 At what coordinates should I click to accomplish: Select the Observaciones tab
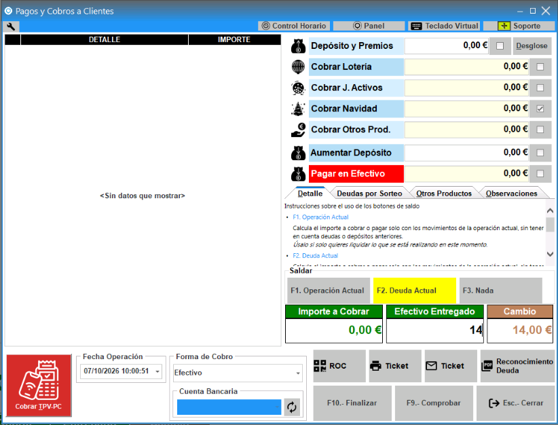click(511, 193)
